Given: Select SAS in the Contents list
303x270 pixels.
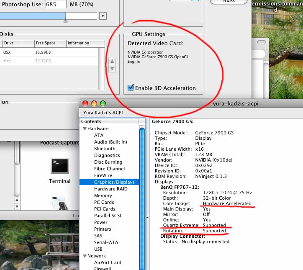Looking at the screenshot, I should (98, 236).
